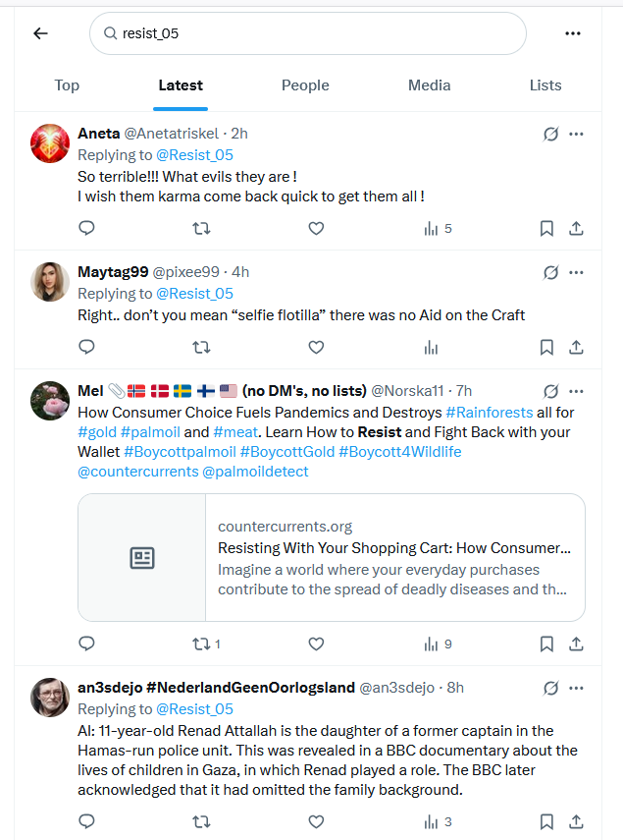Viewport: 623px width, 840px height.
Task: Like Aneta's post
Action: coord(316,228)
